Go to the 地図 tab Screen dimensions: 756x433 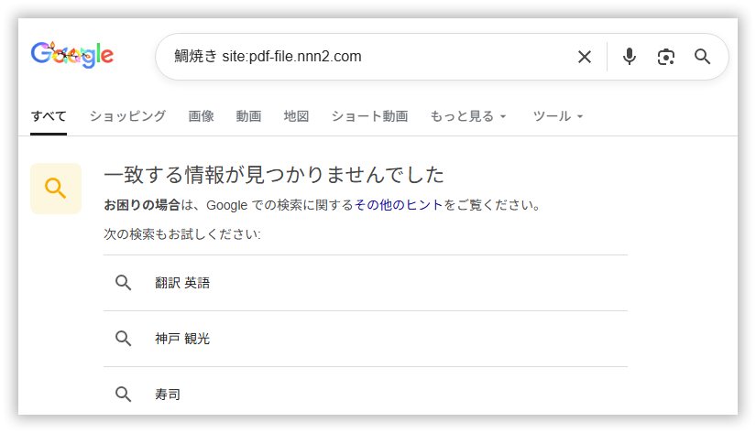(296, 116)
